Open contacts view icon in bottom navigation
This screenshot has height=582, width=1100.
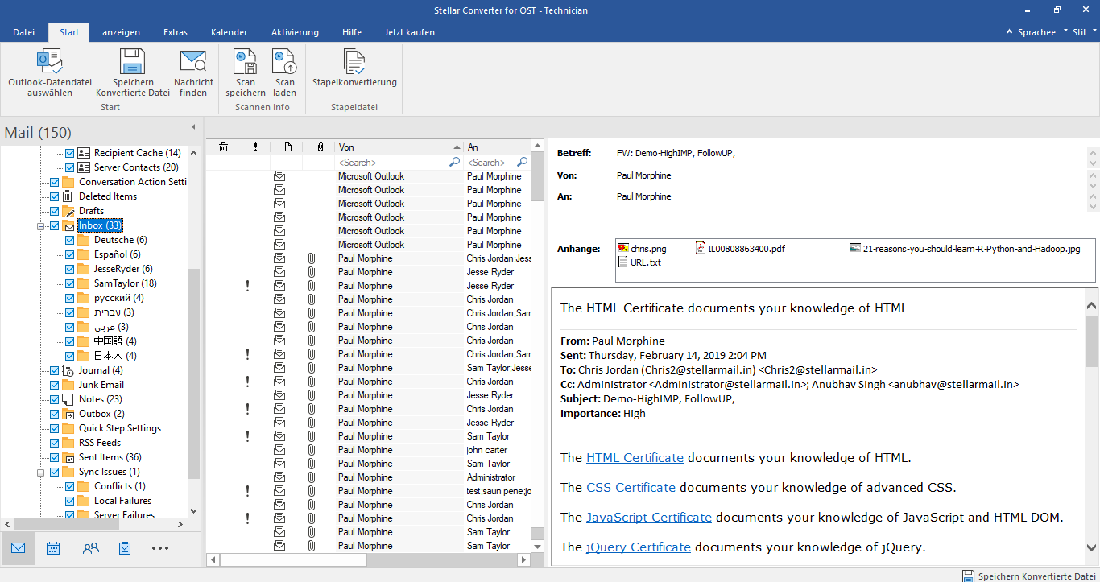point(90,548)
